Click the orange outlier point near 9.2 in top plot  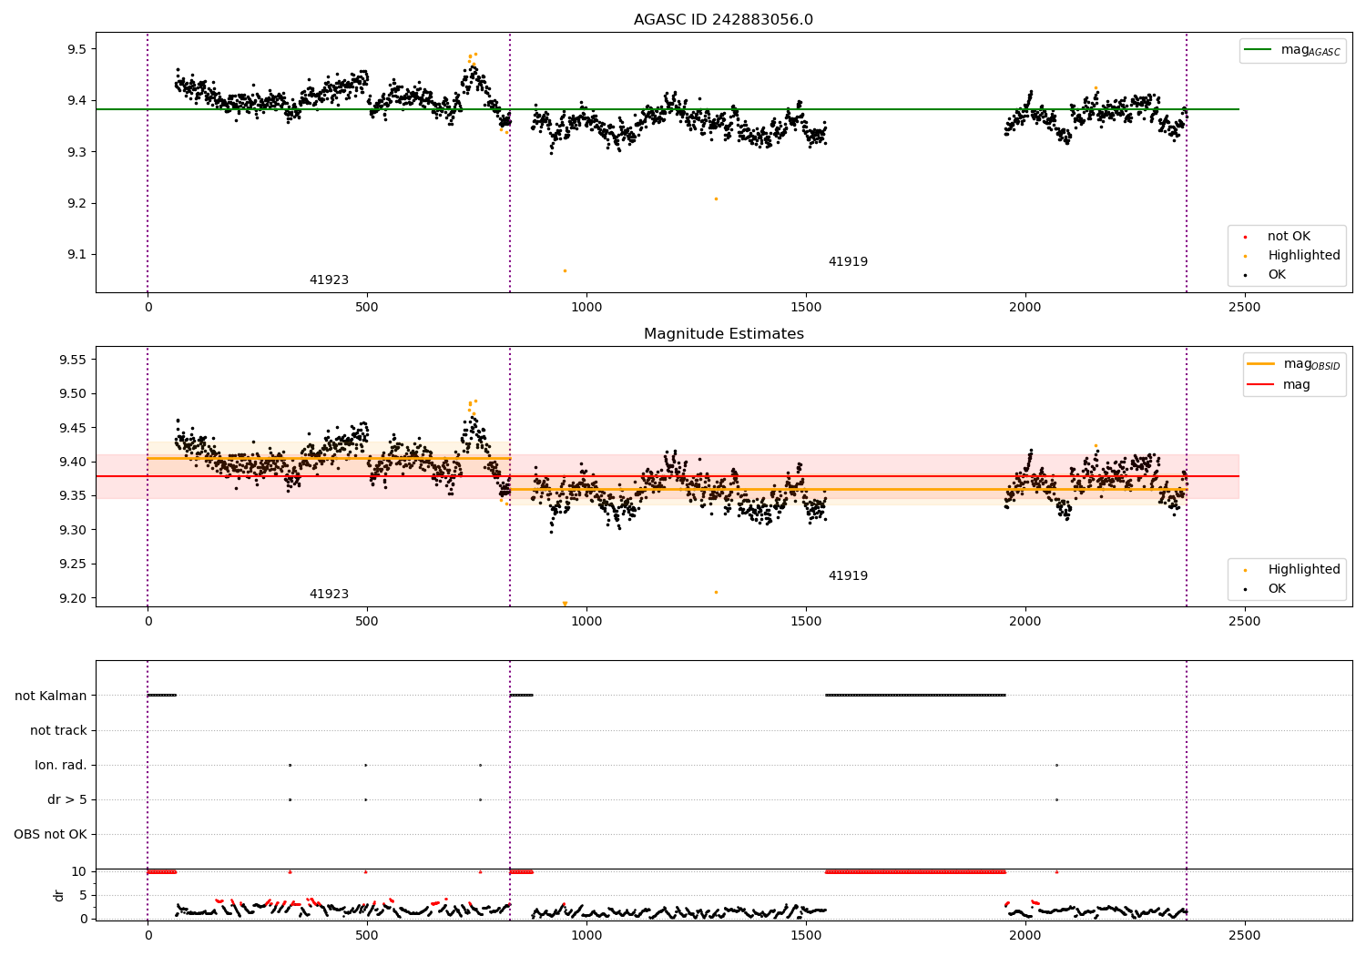(716, 198)
